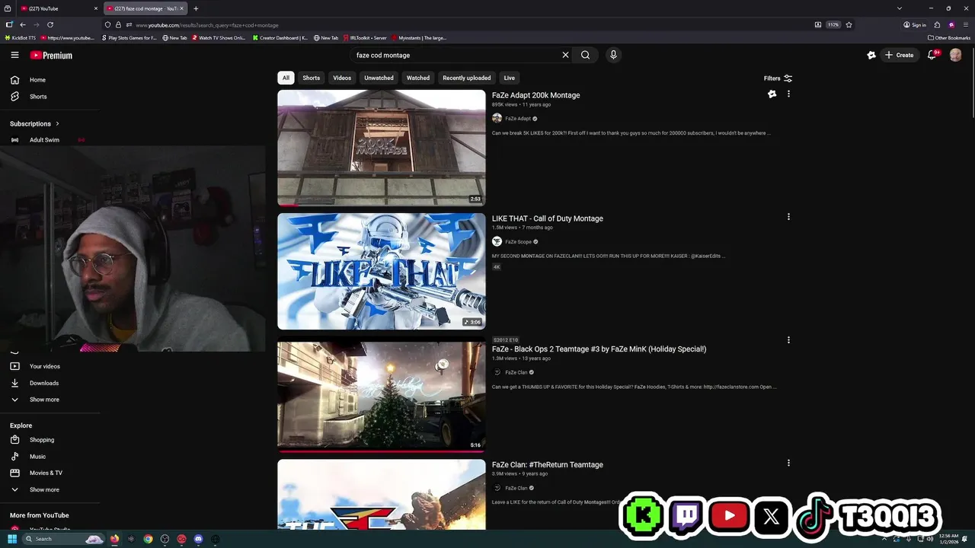This screenshot has height=548, width=975.
Task: Open Discord from the taskbar
Action: coord(198,539)
